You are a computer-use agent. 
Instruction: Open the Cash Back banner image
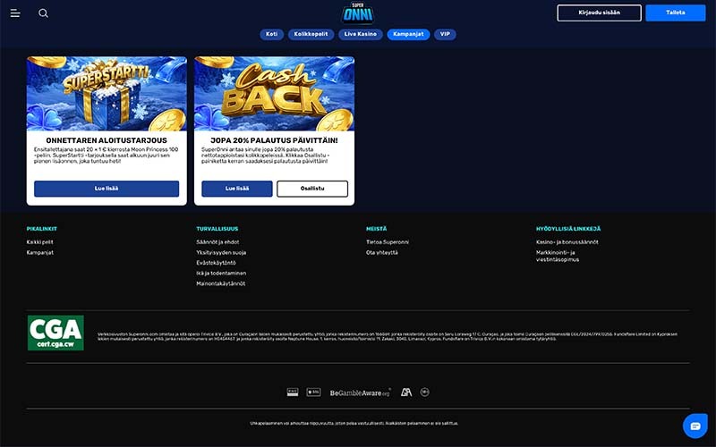[274, 94]
